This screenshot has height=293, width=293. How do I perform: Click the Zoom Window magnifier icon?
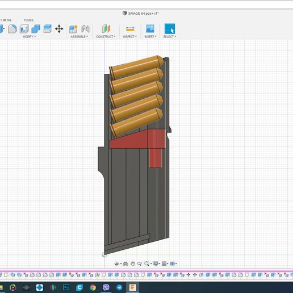tap(146, 263)
